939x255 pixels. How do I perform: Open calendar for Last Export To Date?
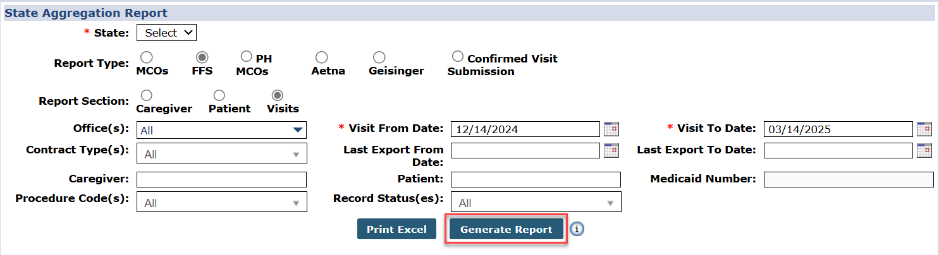pyautogui.click(x=924, y=150)
